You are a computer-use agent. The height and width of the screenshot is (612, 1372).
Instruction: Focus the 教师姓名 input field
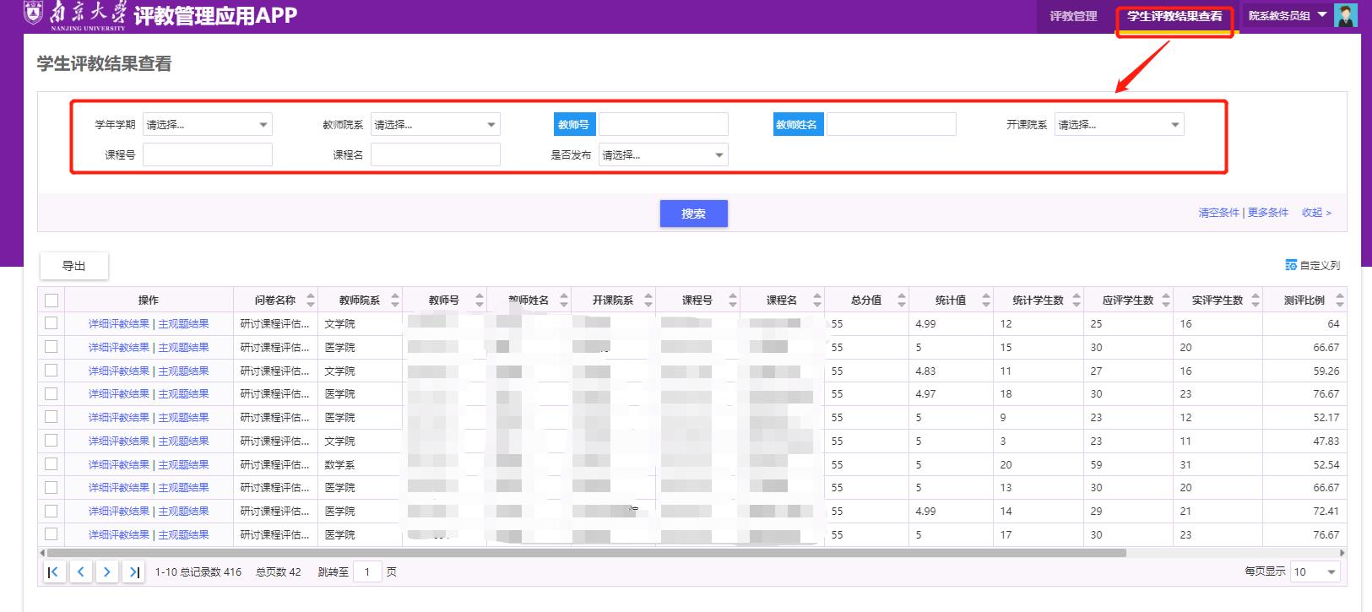coord(892,125)
